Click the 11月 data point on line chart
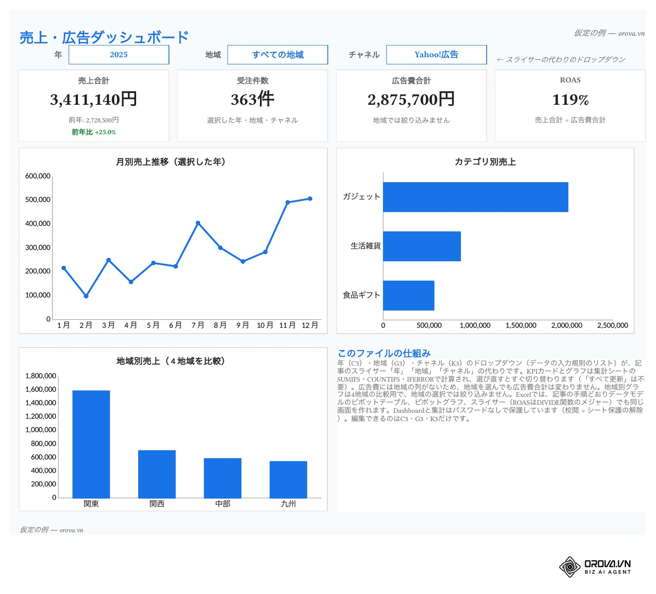The width and height of the screenshot is (656, 594). point(287,202)
